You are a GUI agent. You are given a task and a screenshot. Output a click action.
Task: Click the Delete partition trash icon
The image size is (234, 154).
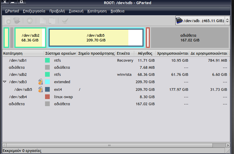[x=17, y=21]
